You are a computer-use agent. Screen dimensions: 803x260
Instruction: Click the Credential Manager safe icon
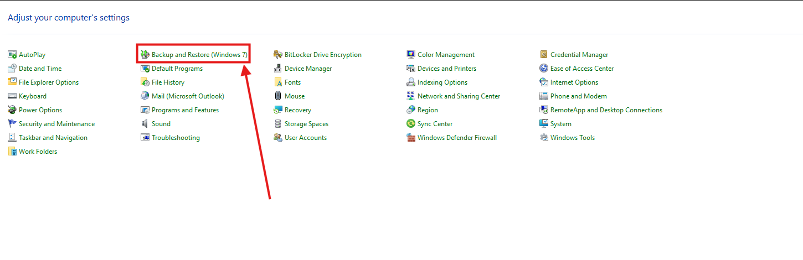[x=544, y=55]
